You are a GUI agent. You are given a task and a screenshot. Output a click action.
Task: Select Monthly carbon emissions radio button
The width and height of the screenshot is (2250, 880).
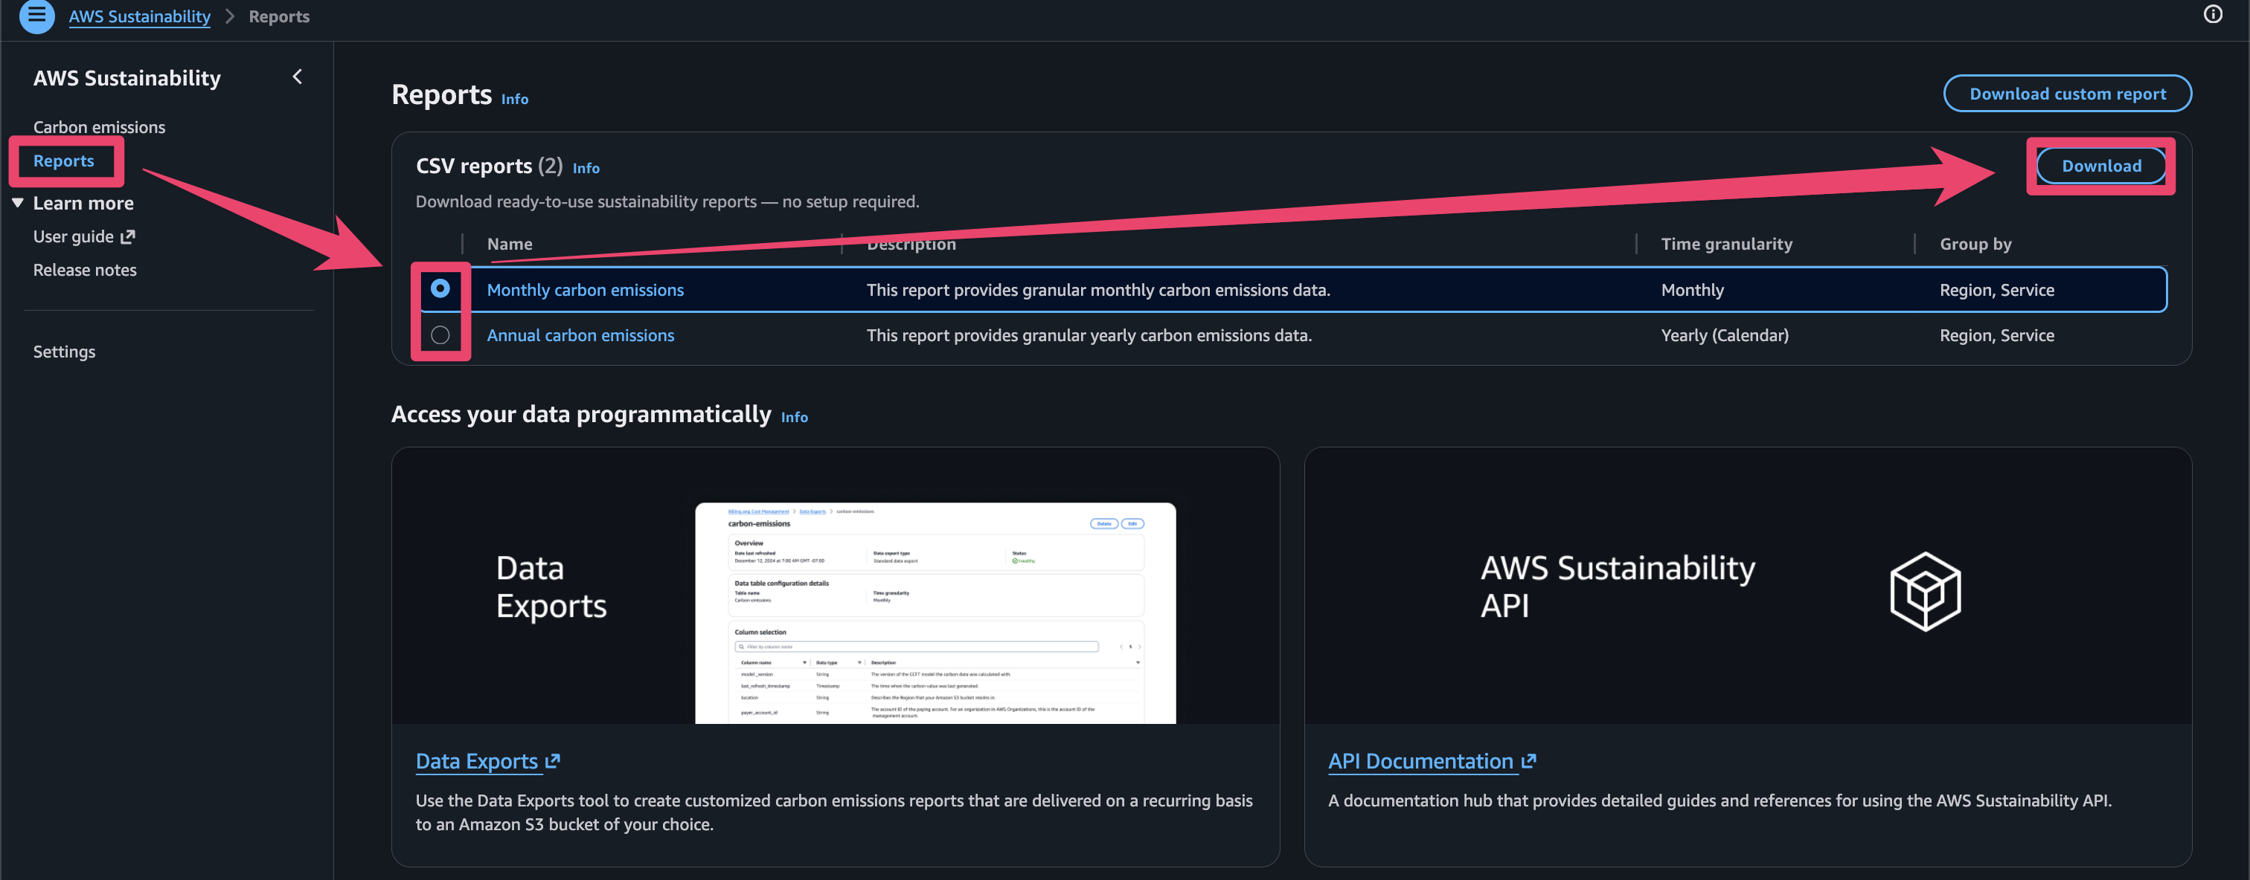(x=440, y=288)
